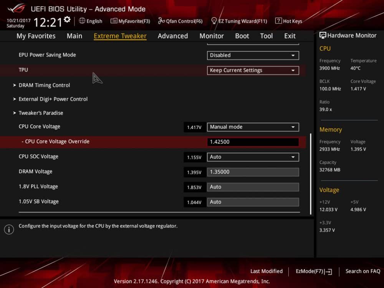Open CPU SOC Voltage Auto dropdown
The width and height of the screenshot is (384, 288).
click(x=253, y=157)
